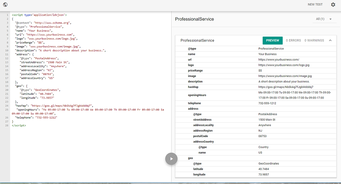This screenshot has width=341, height=184.
Task: Click the geo row label
Action: (190, 158)
